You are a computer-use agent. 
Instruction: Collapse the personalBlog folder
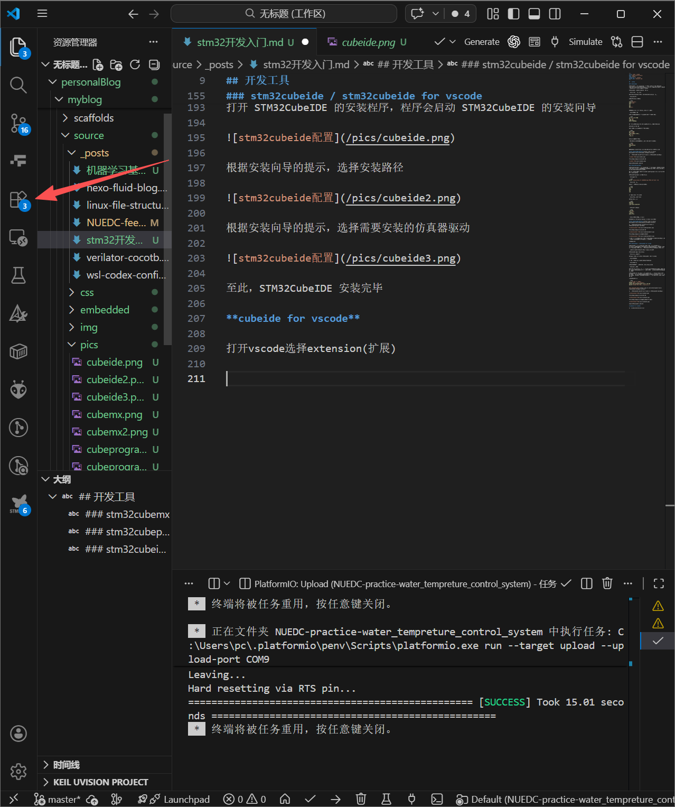pos(91,82)
